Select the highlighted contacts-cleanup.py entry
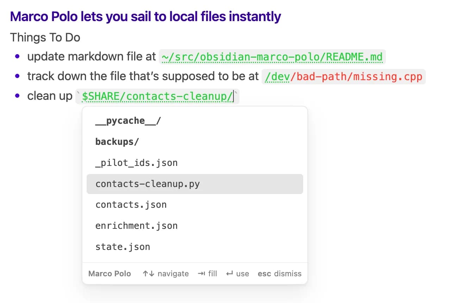The height and width of the screenshot is (303, 450). click(195, 184)
